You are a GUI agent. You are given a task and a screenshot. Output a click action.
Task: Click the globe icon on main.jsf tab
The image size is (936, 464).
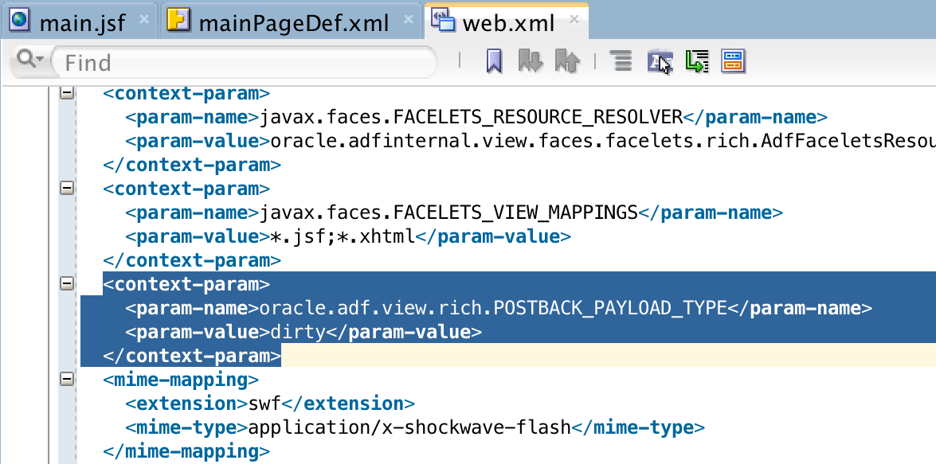[20, 21]
